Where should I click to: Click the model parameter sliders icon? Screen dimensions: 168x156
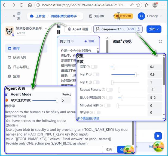coord(139,29)
